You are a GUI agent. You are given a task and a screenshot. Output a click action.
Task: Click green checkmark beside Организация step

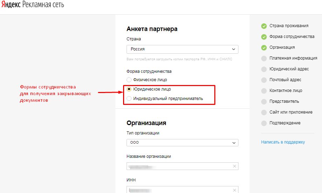pyautogui.click(x=264, y=47)
